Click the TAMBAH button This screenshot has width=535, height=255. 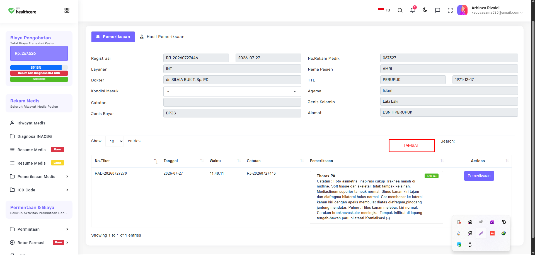412,145
